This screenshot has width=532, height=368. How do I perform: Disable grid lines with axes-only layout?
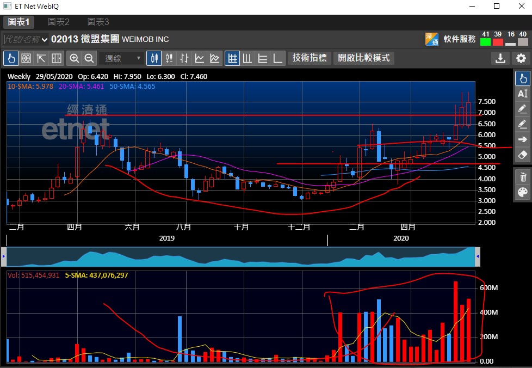[x=277, y=58]
